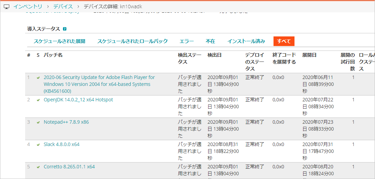Select the 不在 filter tab
This screenshot has width=375, height=179.
(x=210, y=41)
